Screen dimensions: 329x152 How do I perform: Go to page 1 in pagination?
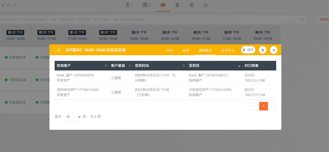tap(263, 106)
